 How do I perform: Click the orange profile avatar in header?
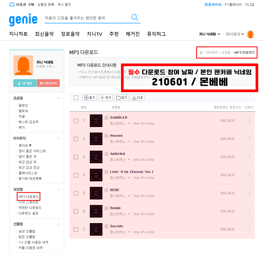coord(250,34)
